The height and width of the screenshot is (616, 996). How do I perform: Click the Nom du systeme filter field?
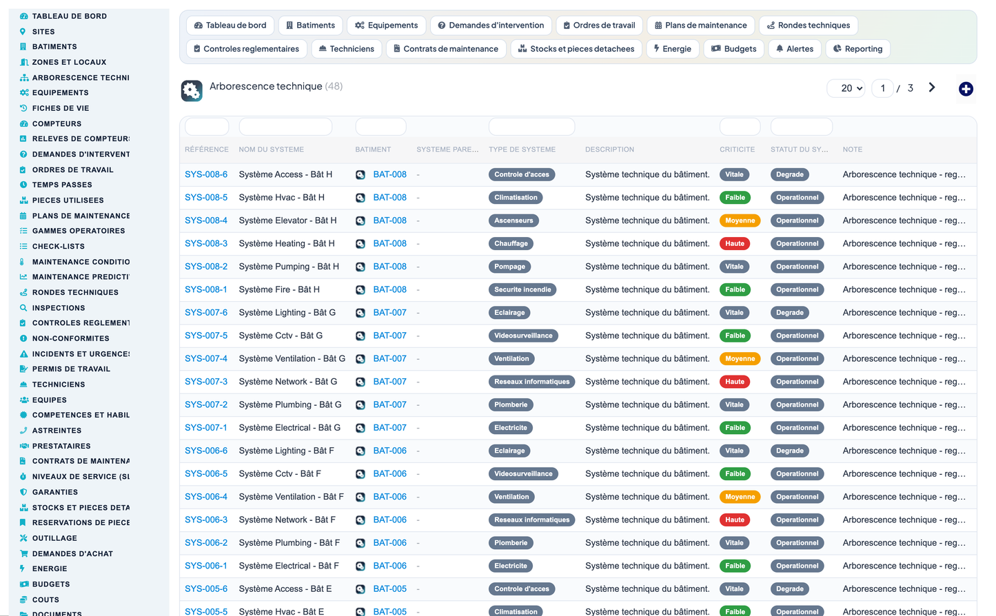point(285,127)
